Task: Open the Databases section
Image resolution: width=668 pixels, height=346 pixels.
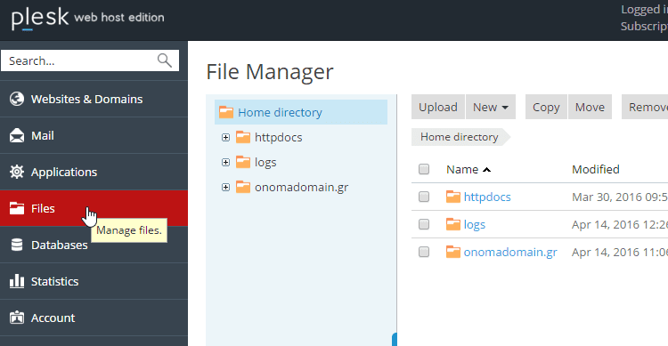Action: pos(94,245)
